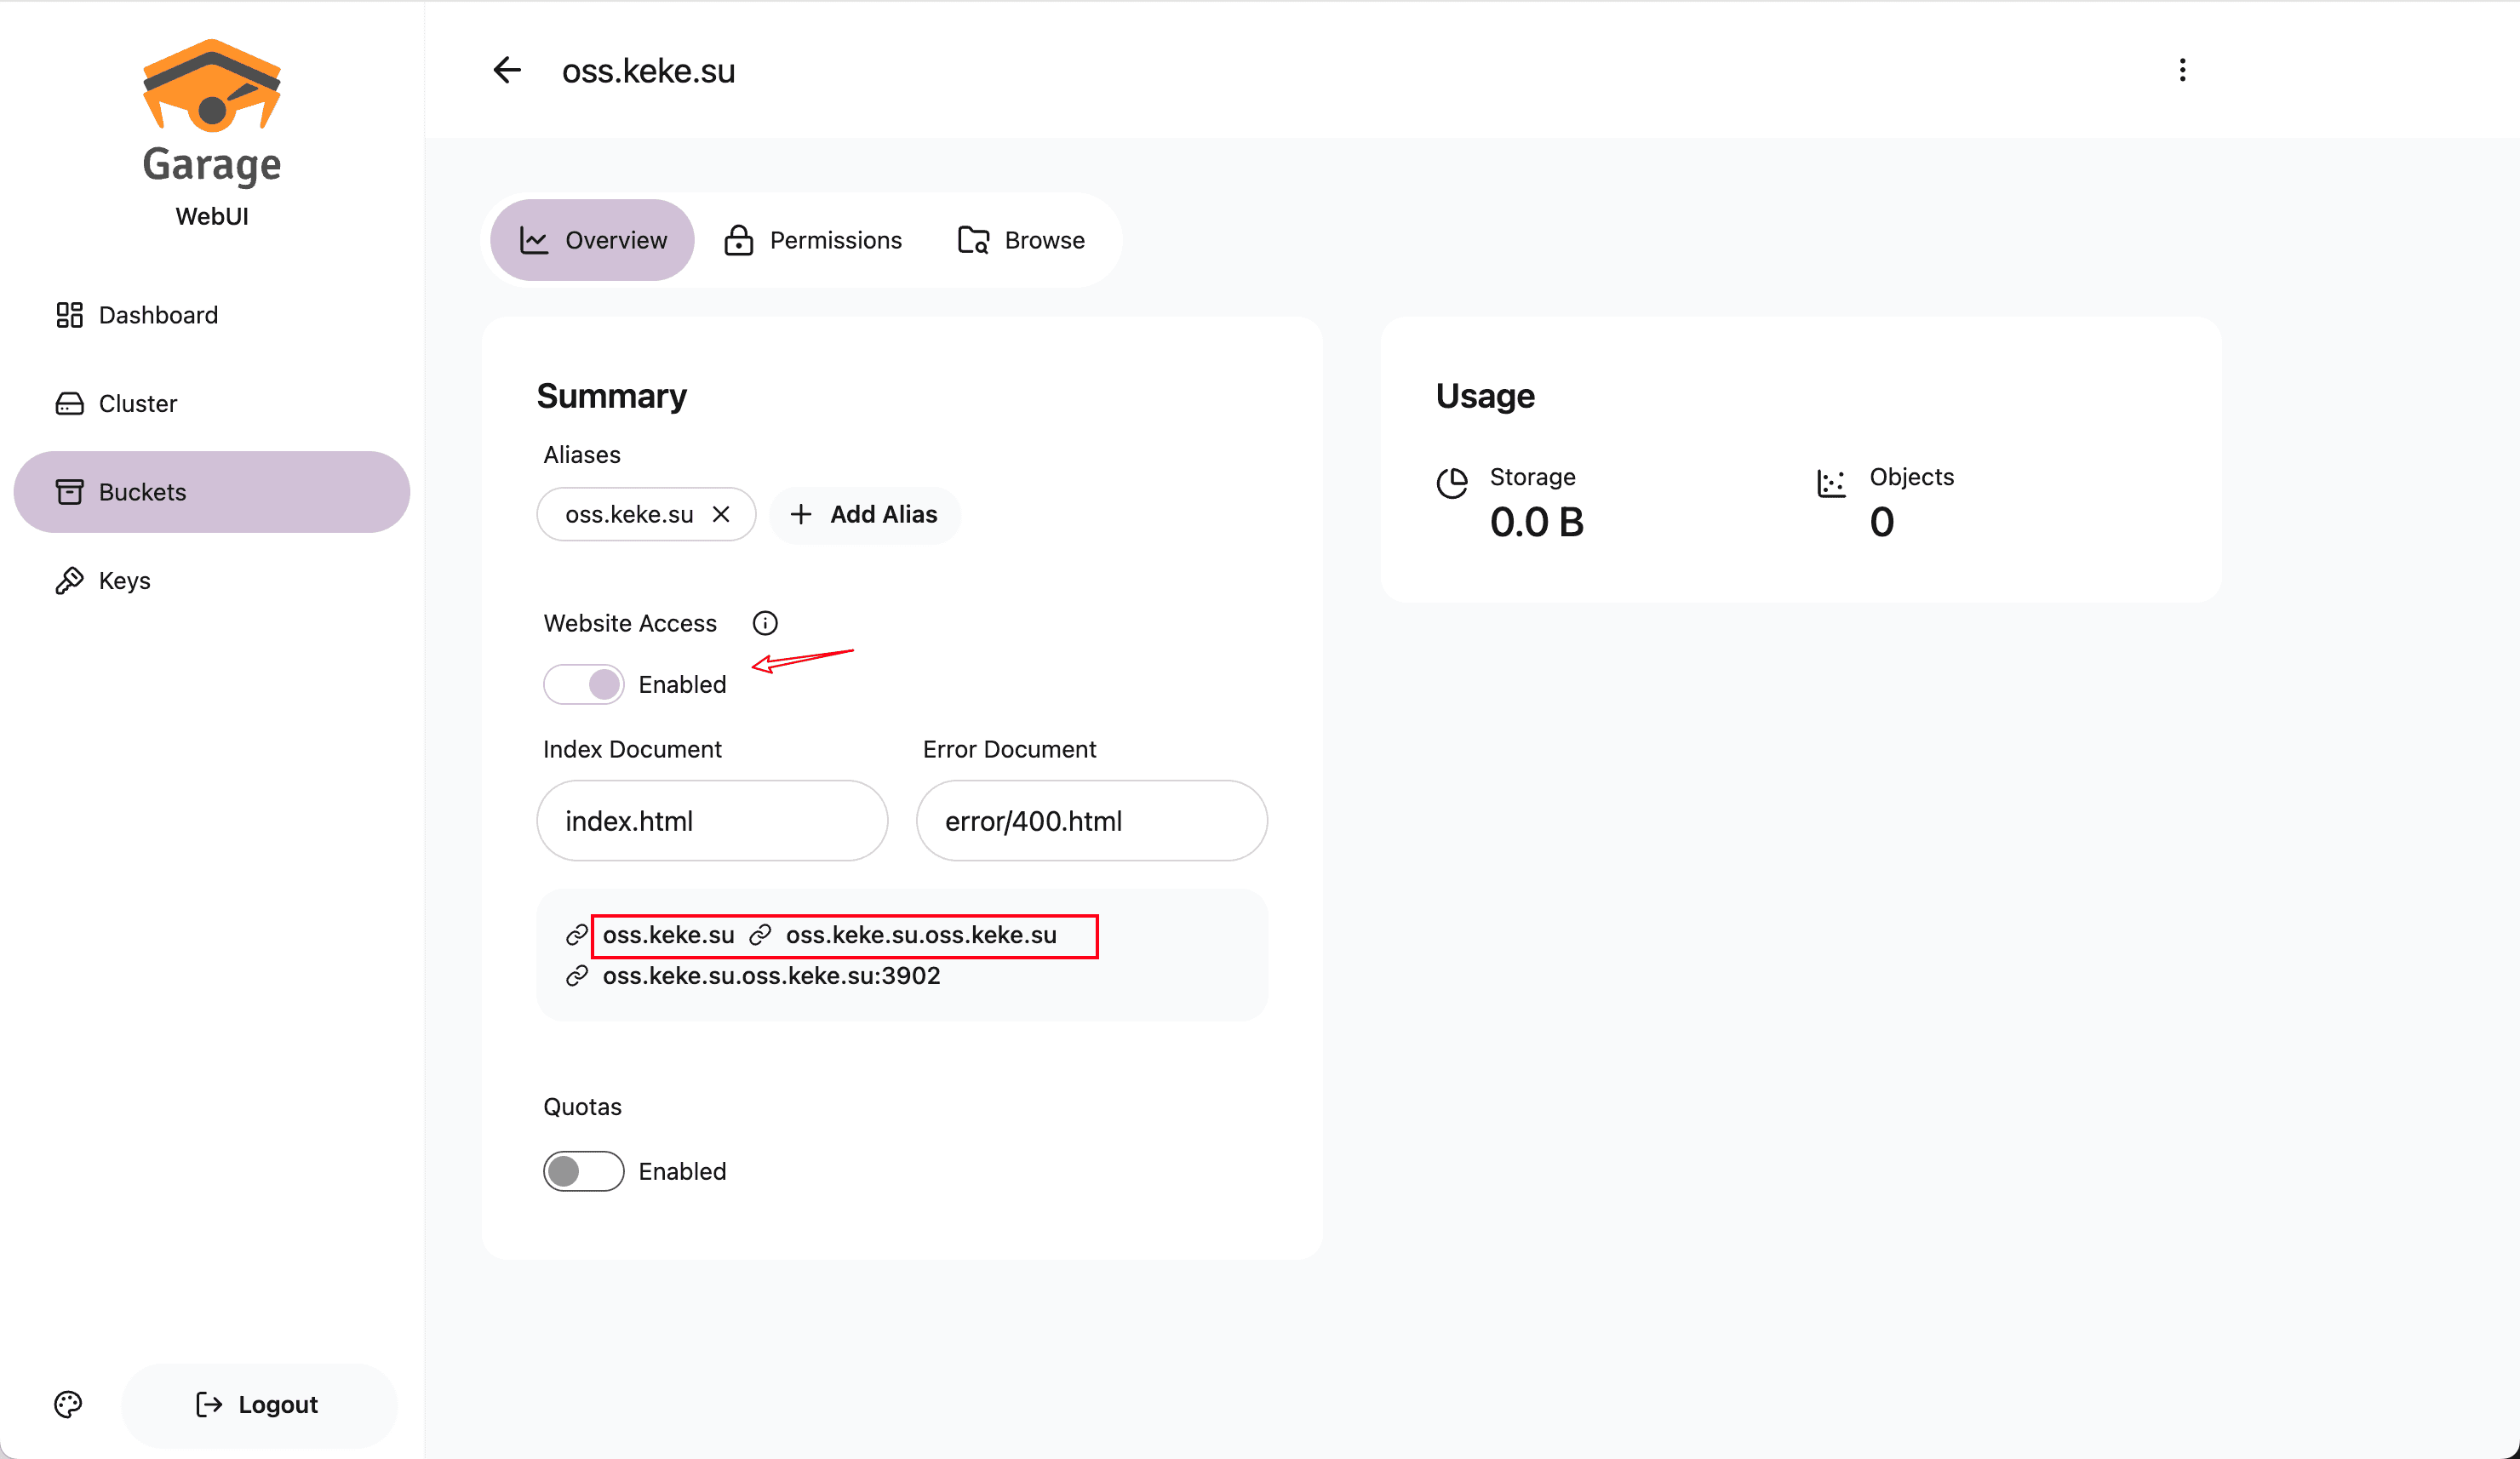Click the theme palette icon
This screenshot has width=2520, height=1459.
click(68, 1404)
